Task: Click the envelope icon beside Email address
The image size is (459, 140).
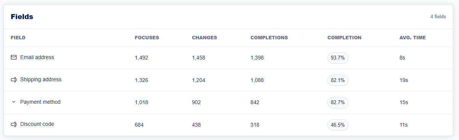Action: (14, 57)
